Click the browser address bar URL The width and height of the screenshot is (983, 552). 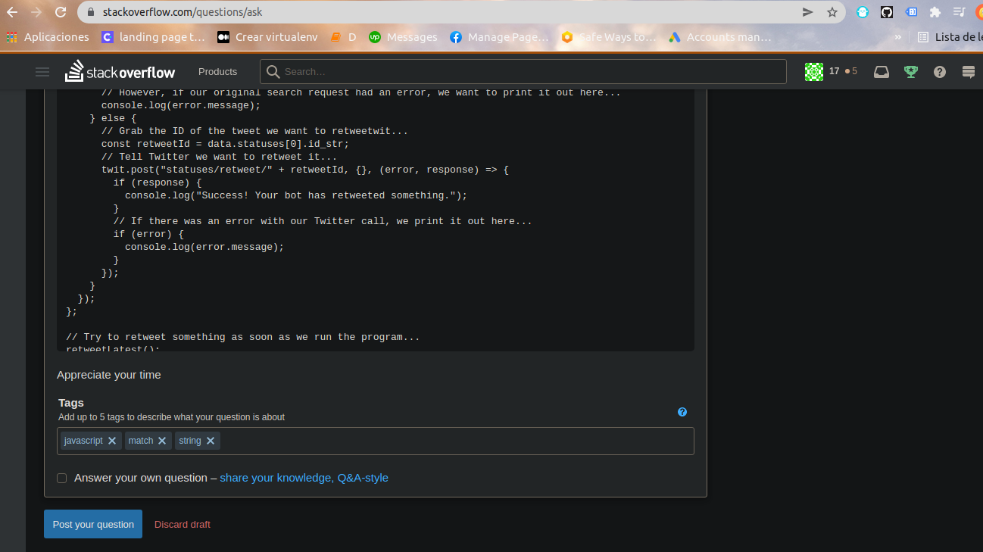click(x=183, y=12)
